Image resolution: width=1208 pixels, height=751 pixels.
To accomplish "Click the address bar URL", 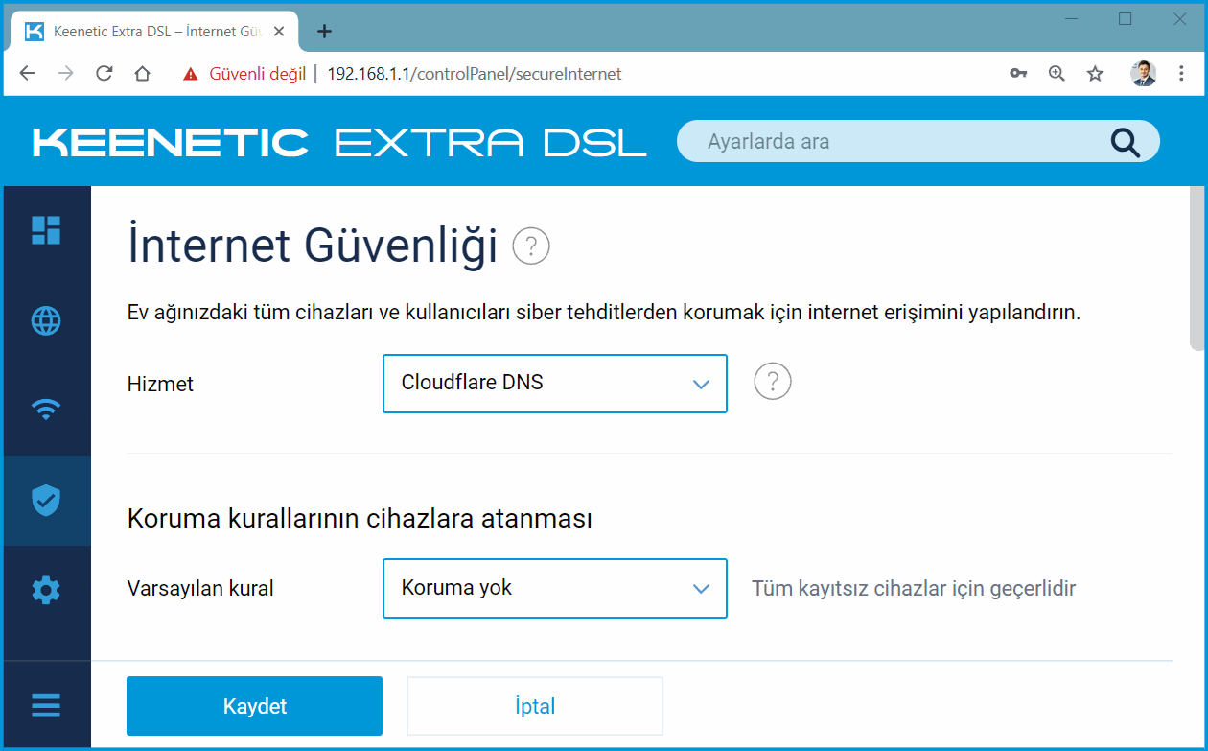I will [x=475, y=74].
